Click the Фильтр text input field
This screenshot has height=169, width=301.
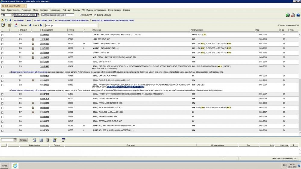[66, 26]
